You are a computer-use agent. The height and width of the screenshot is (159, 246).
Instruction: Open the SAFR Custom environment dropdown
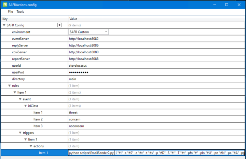pyautogui.click(x=88, y=32)
